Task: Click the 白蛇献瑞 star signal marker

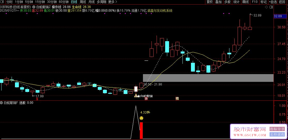Action: (x=145, y=96)
